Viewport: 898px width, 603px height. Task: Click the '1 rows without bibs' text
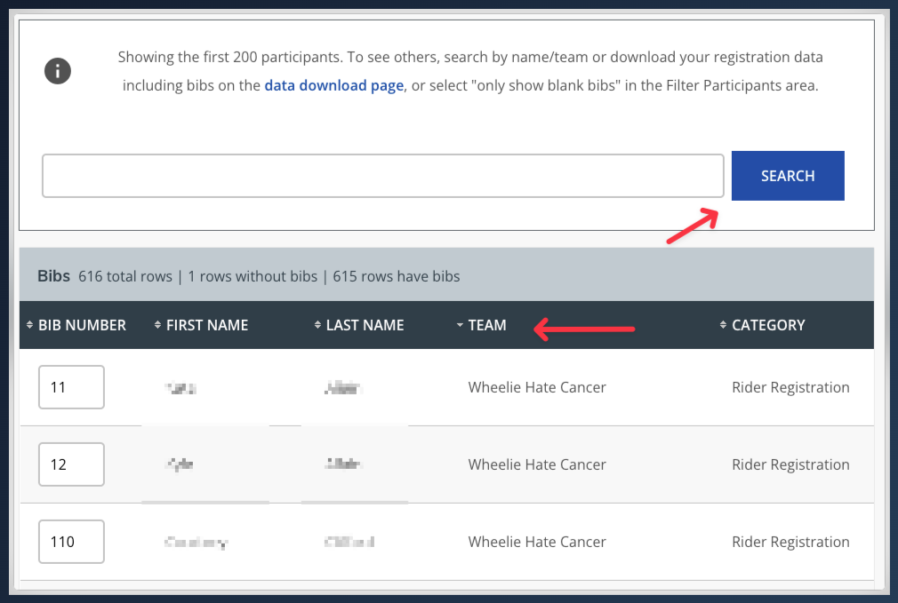[253, 276]
